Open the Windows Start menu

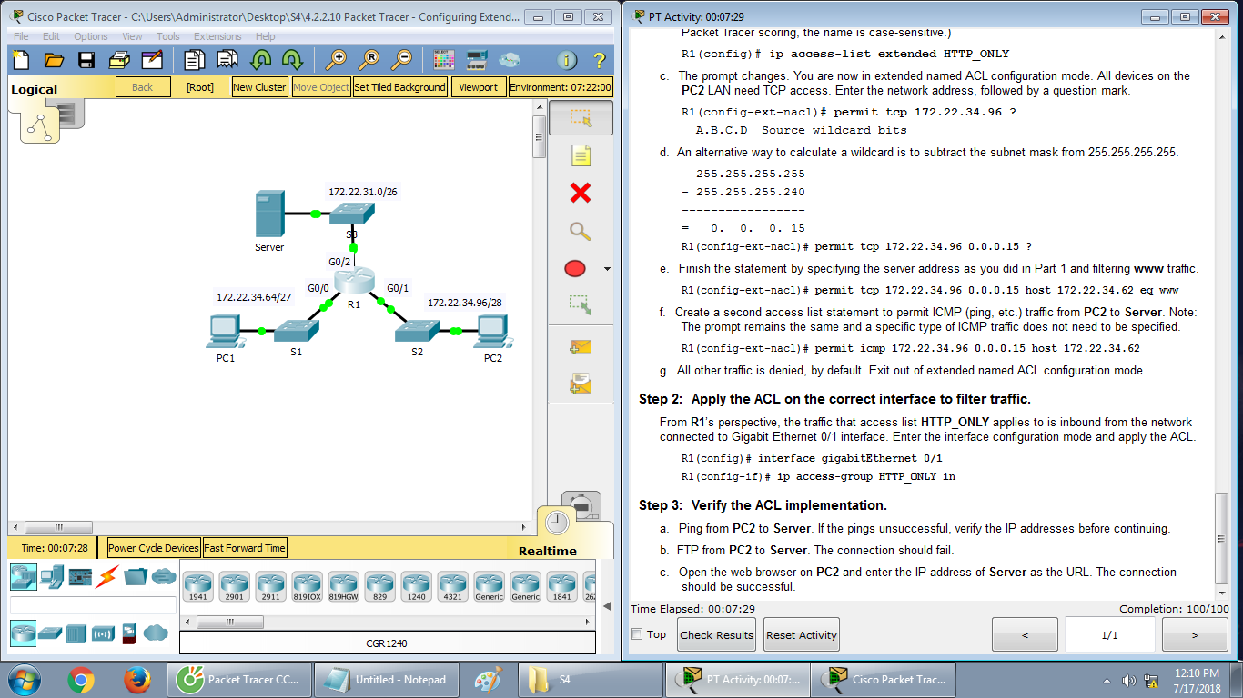(x=25, y=679)
